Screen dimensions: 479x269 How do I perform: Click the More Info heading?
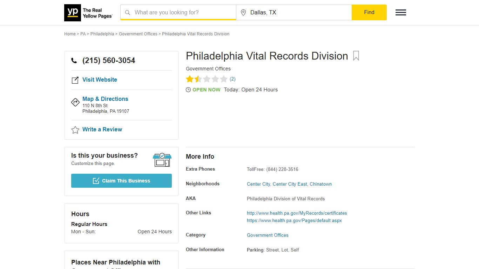200,157
